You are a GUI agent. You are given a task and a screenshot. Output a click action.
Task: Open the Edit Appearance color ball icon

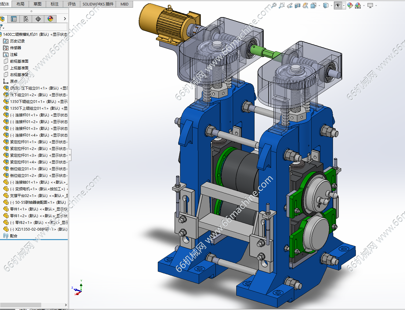tap(350, 5)
